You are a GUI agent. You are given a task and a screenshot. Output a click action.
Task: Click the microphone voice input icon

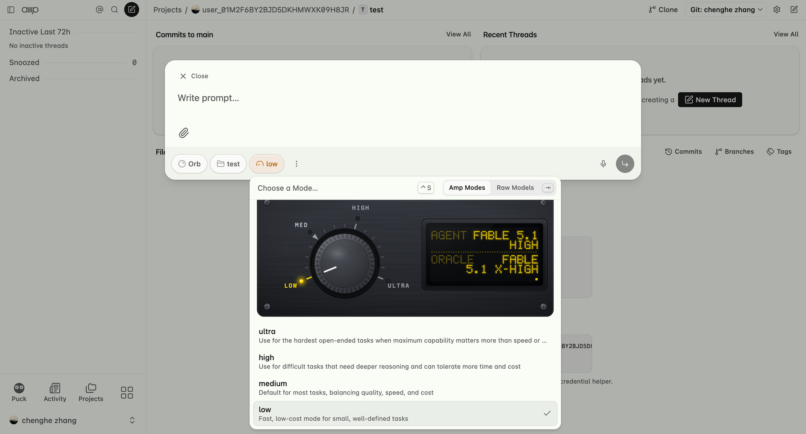pos(603,164)
